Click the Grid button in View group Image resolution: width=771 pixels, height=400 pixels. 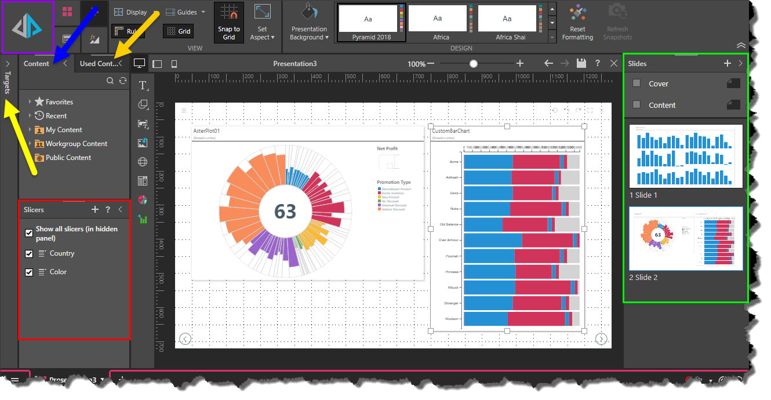pyautogui.click(x=179, y=31)
